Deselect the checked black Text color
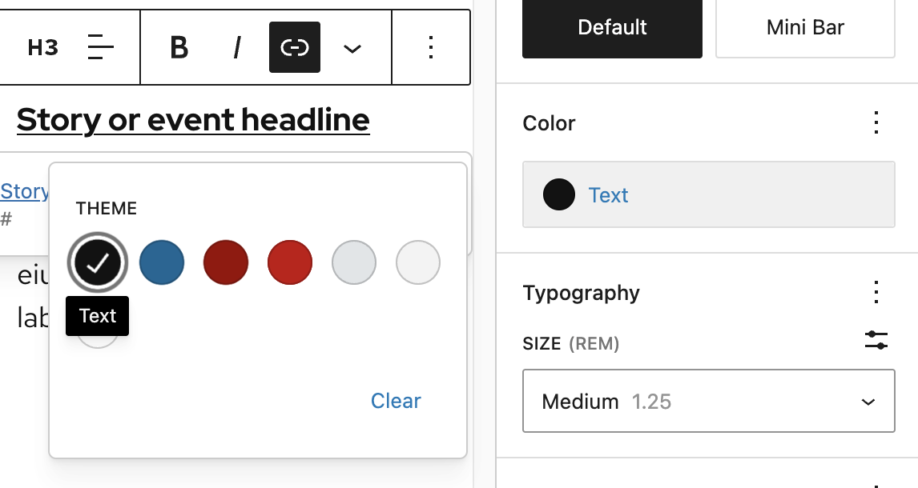This screenshot has height=488, width=918. [97, 262]
